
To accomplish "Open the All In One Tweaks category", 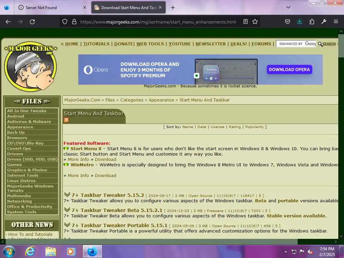I will (27, 111).
